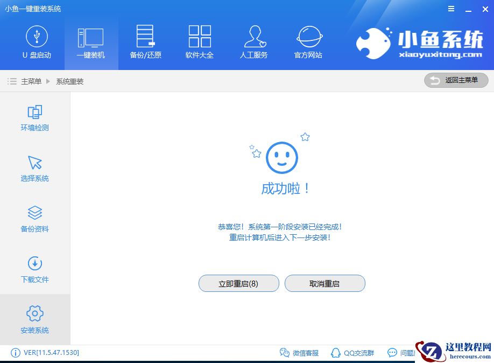
Task: Click 立即重启 to restart now
Action: [238, 283]
